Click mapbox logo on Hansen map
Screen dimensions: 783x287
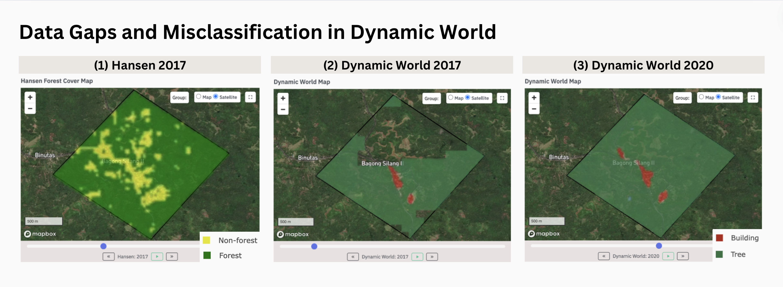pos(40,234)
